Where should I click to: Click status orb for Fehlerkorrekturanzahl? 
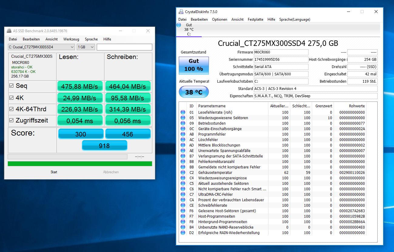(183, 161)
